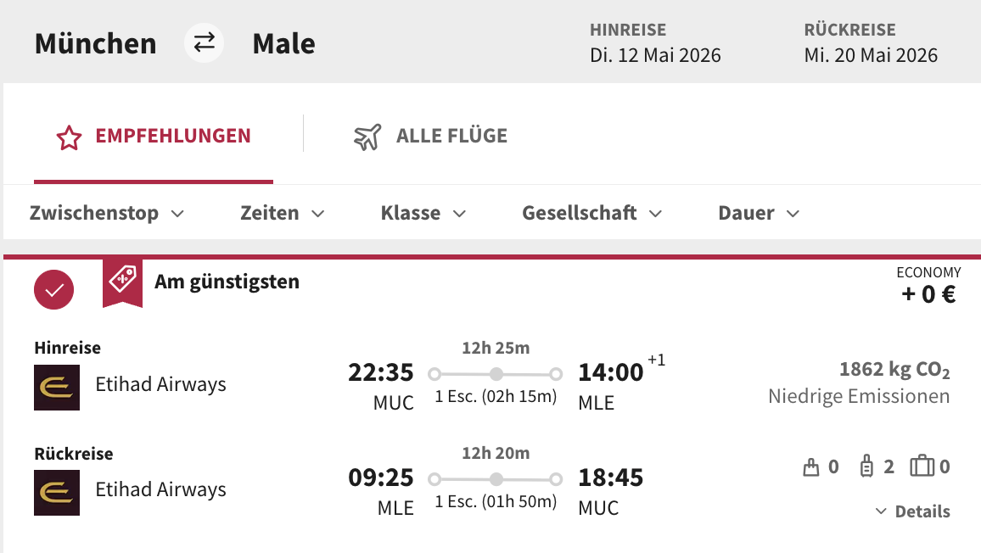Viewport: 981px width, 553px height.
Task: Switch to the Alle Flüge tab
Action: pos(429,135)
